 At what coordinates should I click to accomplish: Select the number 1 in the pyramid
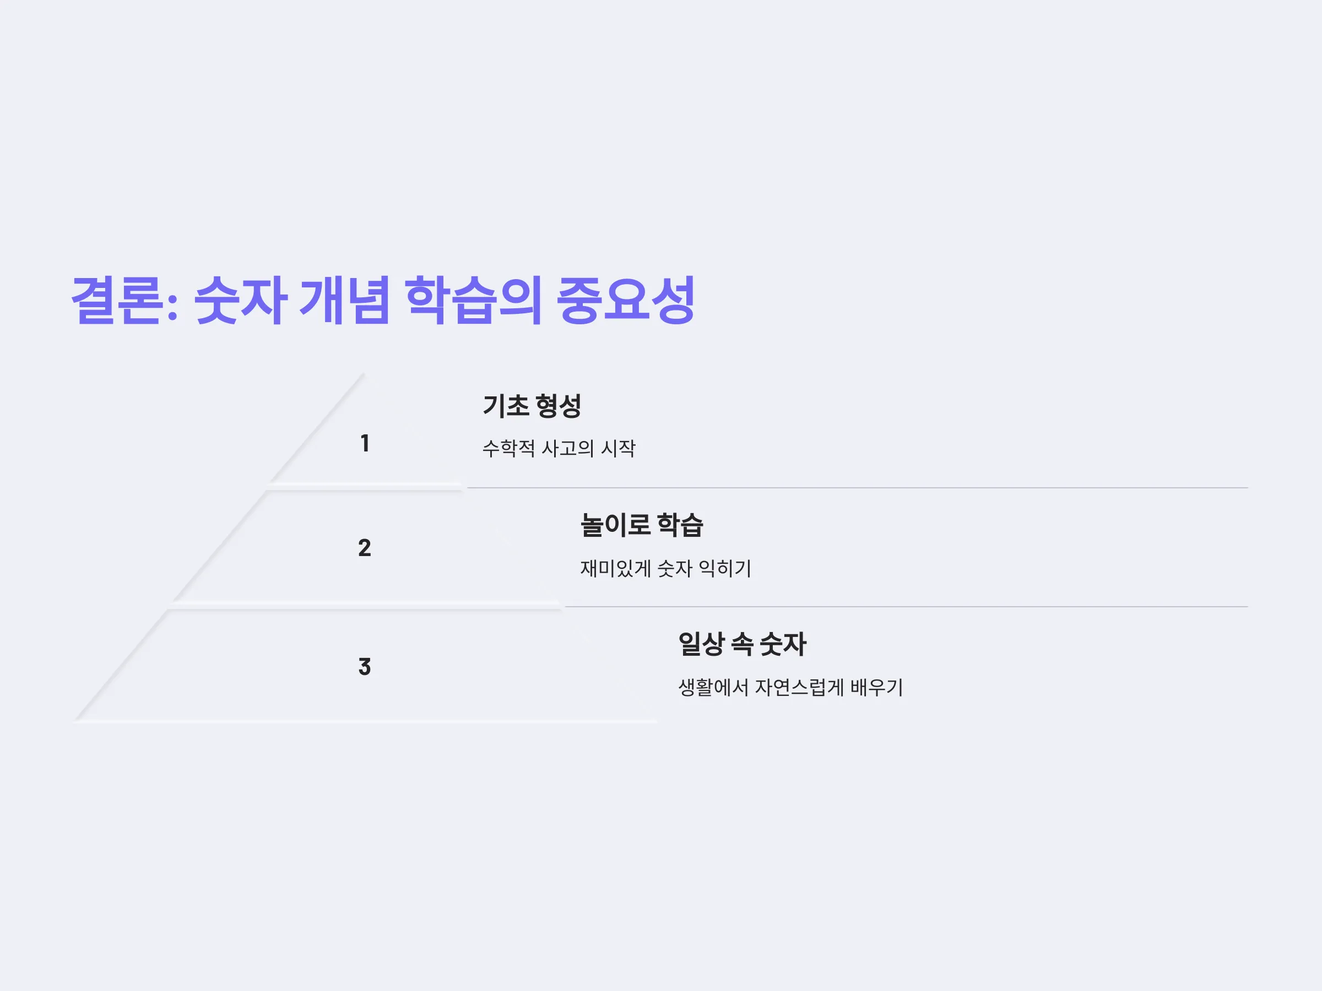(365, 443)
